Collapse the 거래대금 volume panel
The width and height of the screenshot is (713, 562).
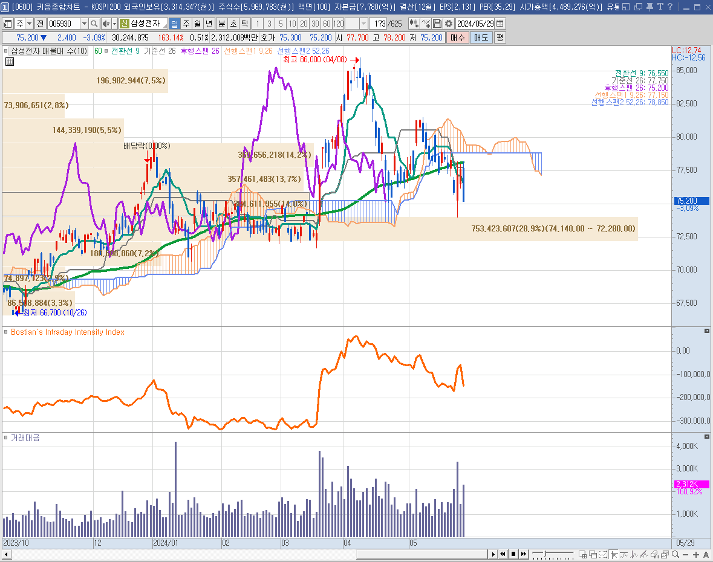tap(706, 436)
